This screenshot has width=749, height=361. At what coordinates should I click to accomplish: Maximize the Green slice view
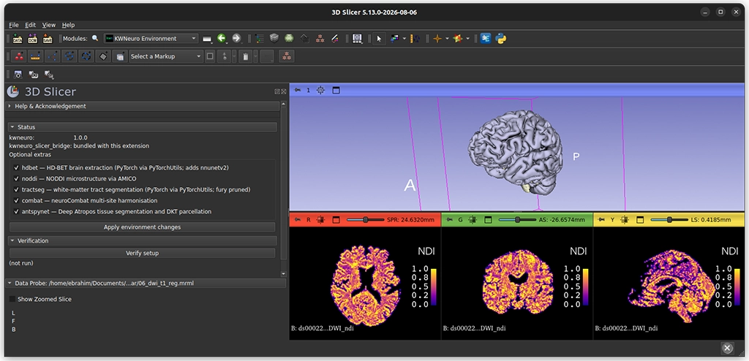point(488,220)
